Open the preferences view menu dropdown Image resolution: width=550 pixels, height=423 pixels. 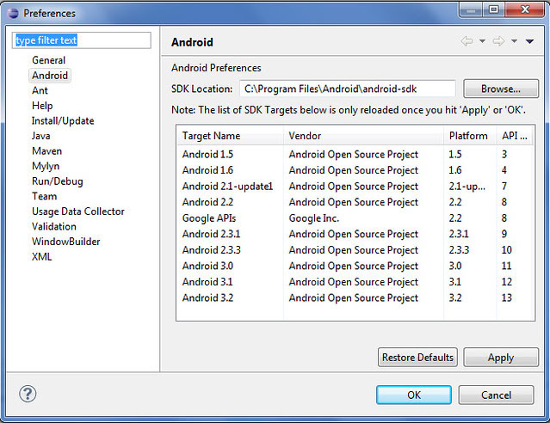[529, 41]
